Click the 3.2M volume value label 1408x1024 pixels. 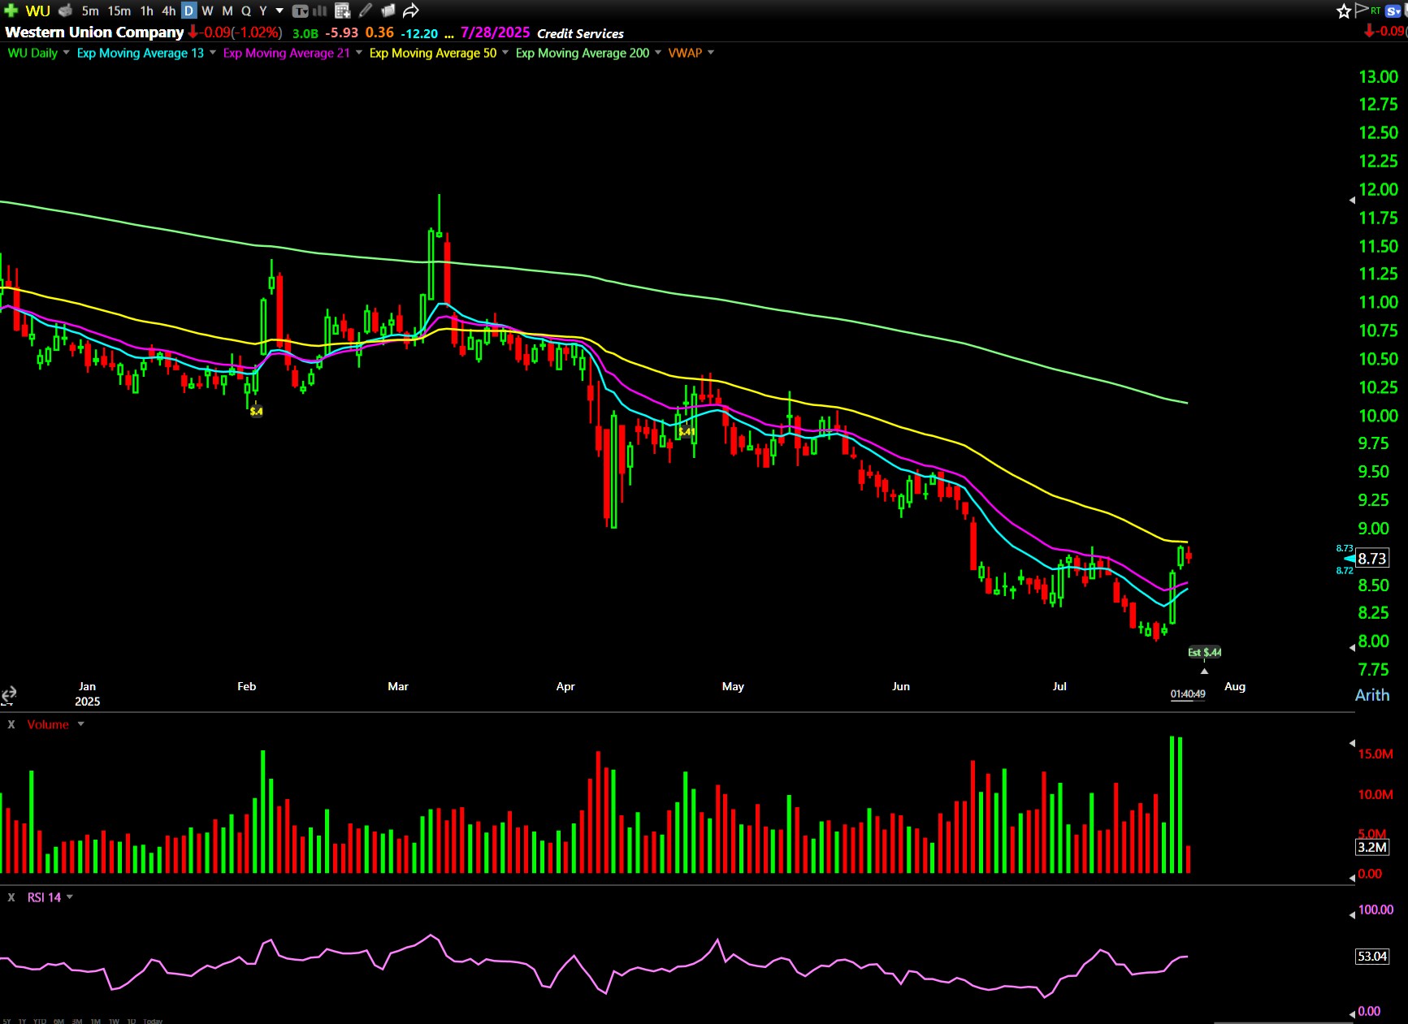click(x=1371, y=847)
